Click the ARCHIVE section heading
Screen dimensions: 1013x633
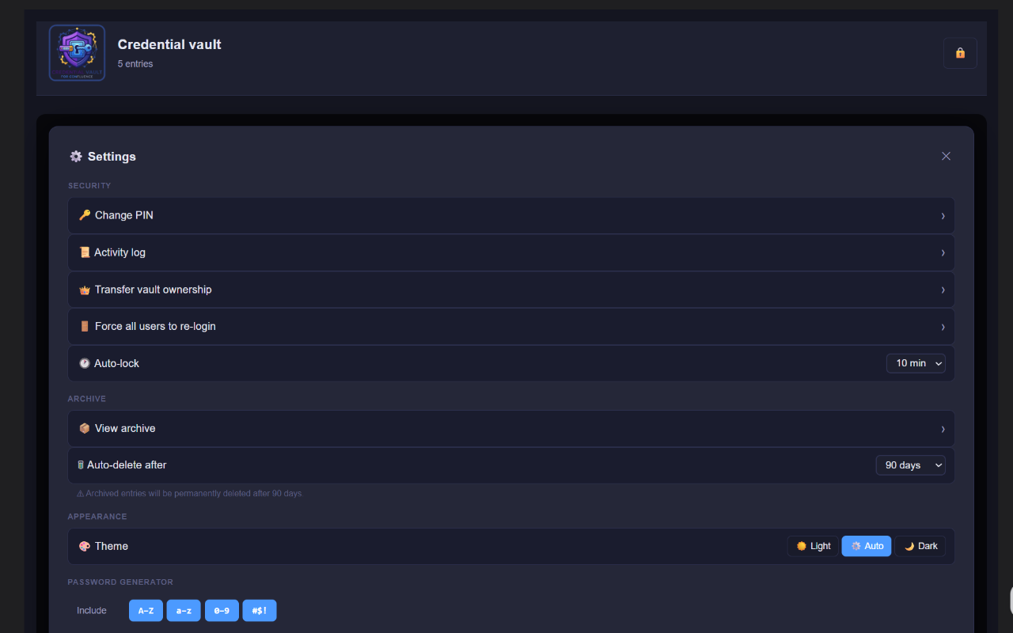point(87,399)
